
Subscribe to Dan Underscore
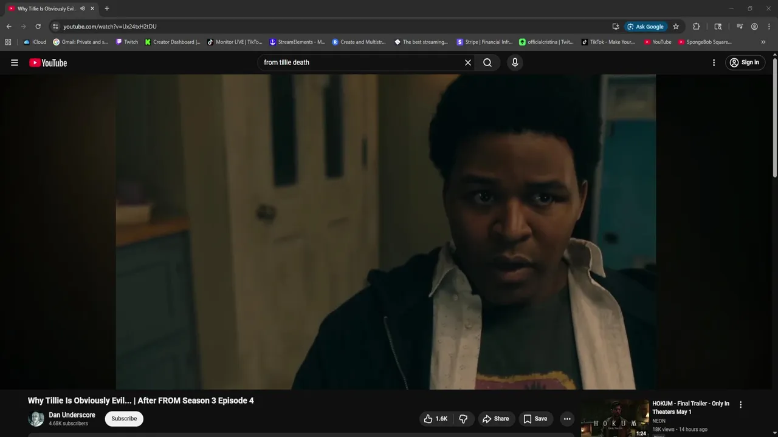[124, 419]
